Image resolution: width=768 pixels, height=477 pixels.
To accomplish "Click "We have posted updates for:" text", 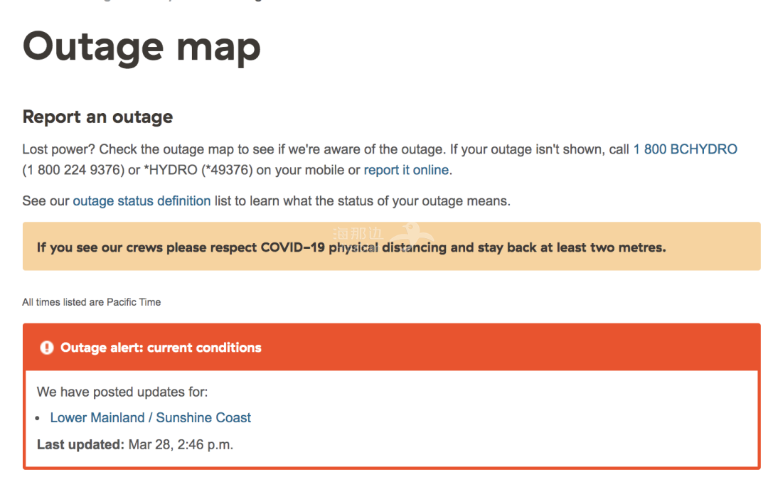I will coord(122,392).
